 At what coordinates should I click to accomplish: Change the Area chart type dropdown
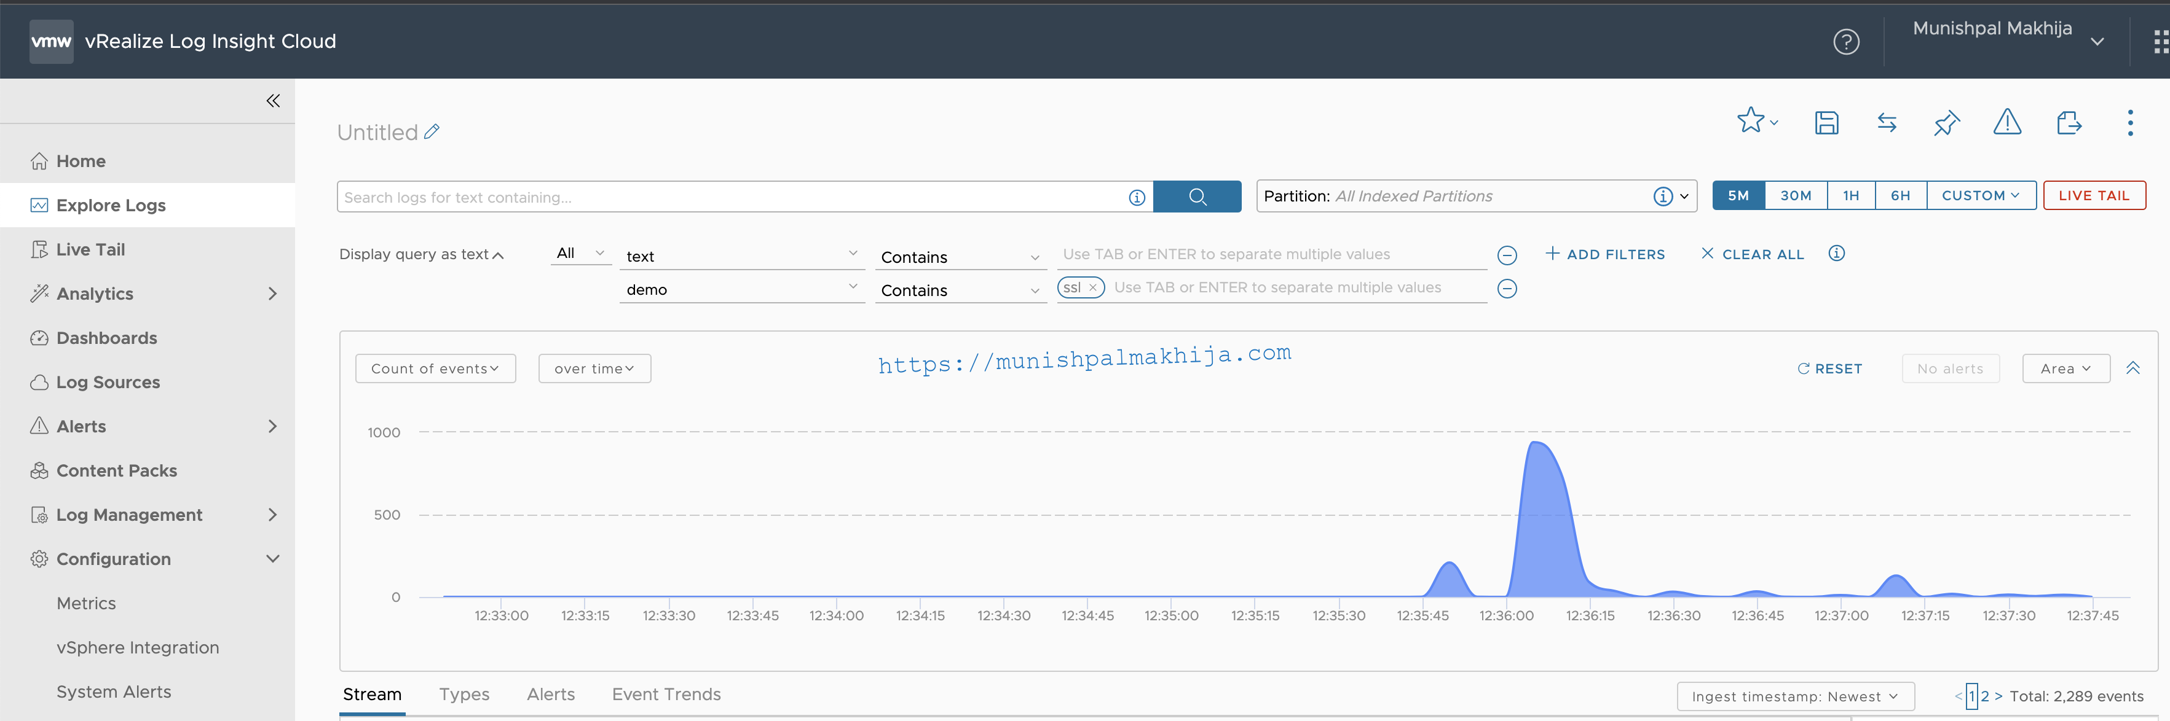(x=2065, y=368)
